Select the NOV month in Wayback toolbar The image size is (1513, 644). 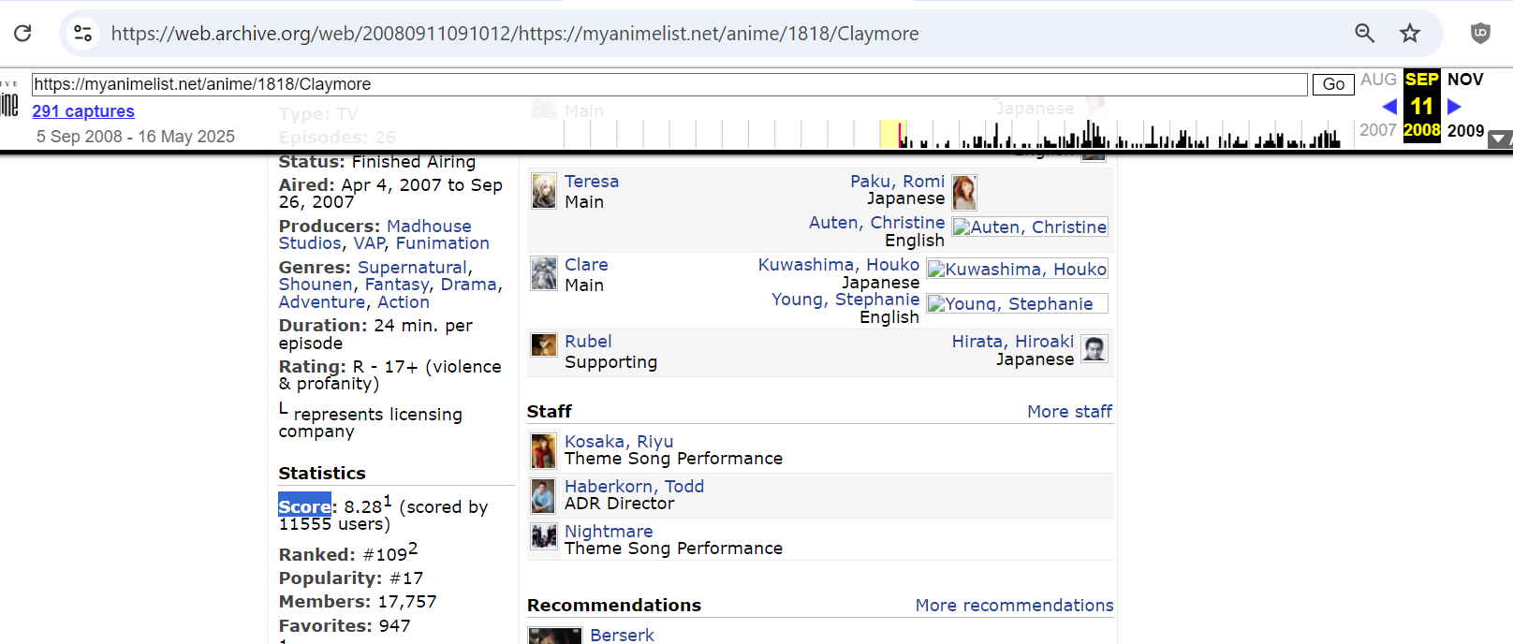tap(1465, 80)
